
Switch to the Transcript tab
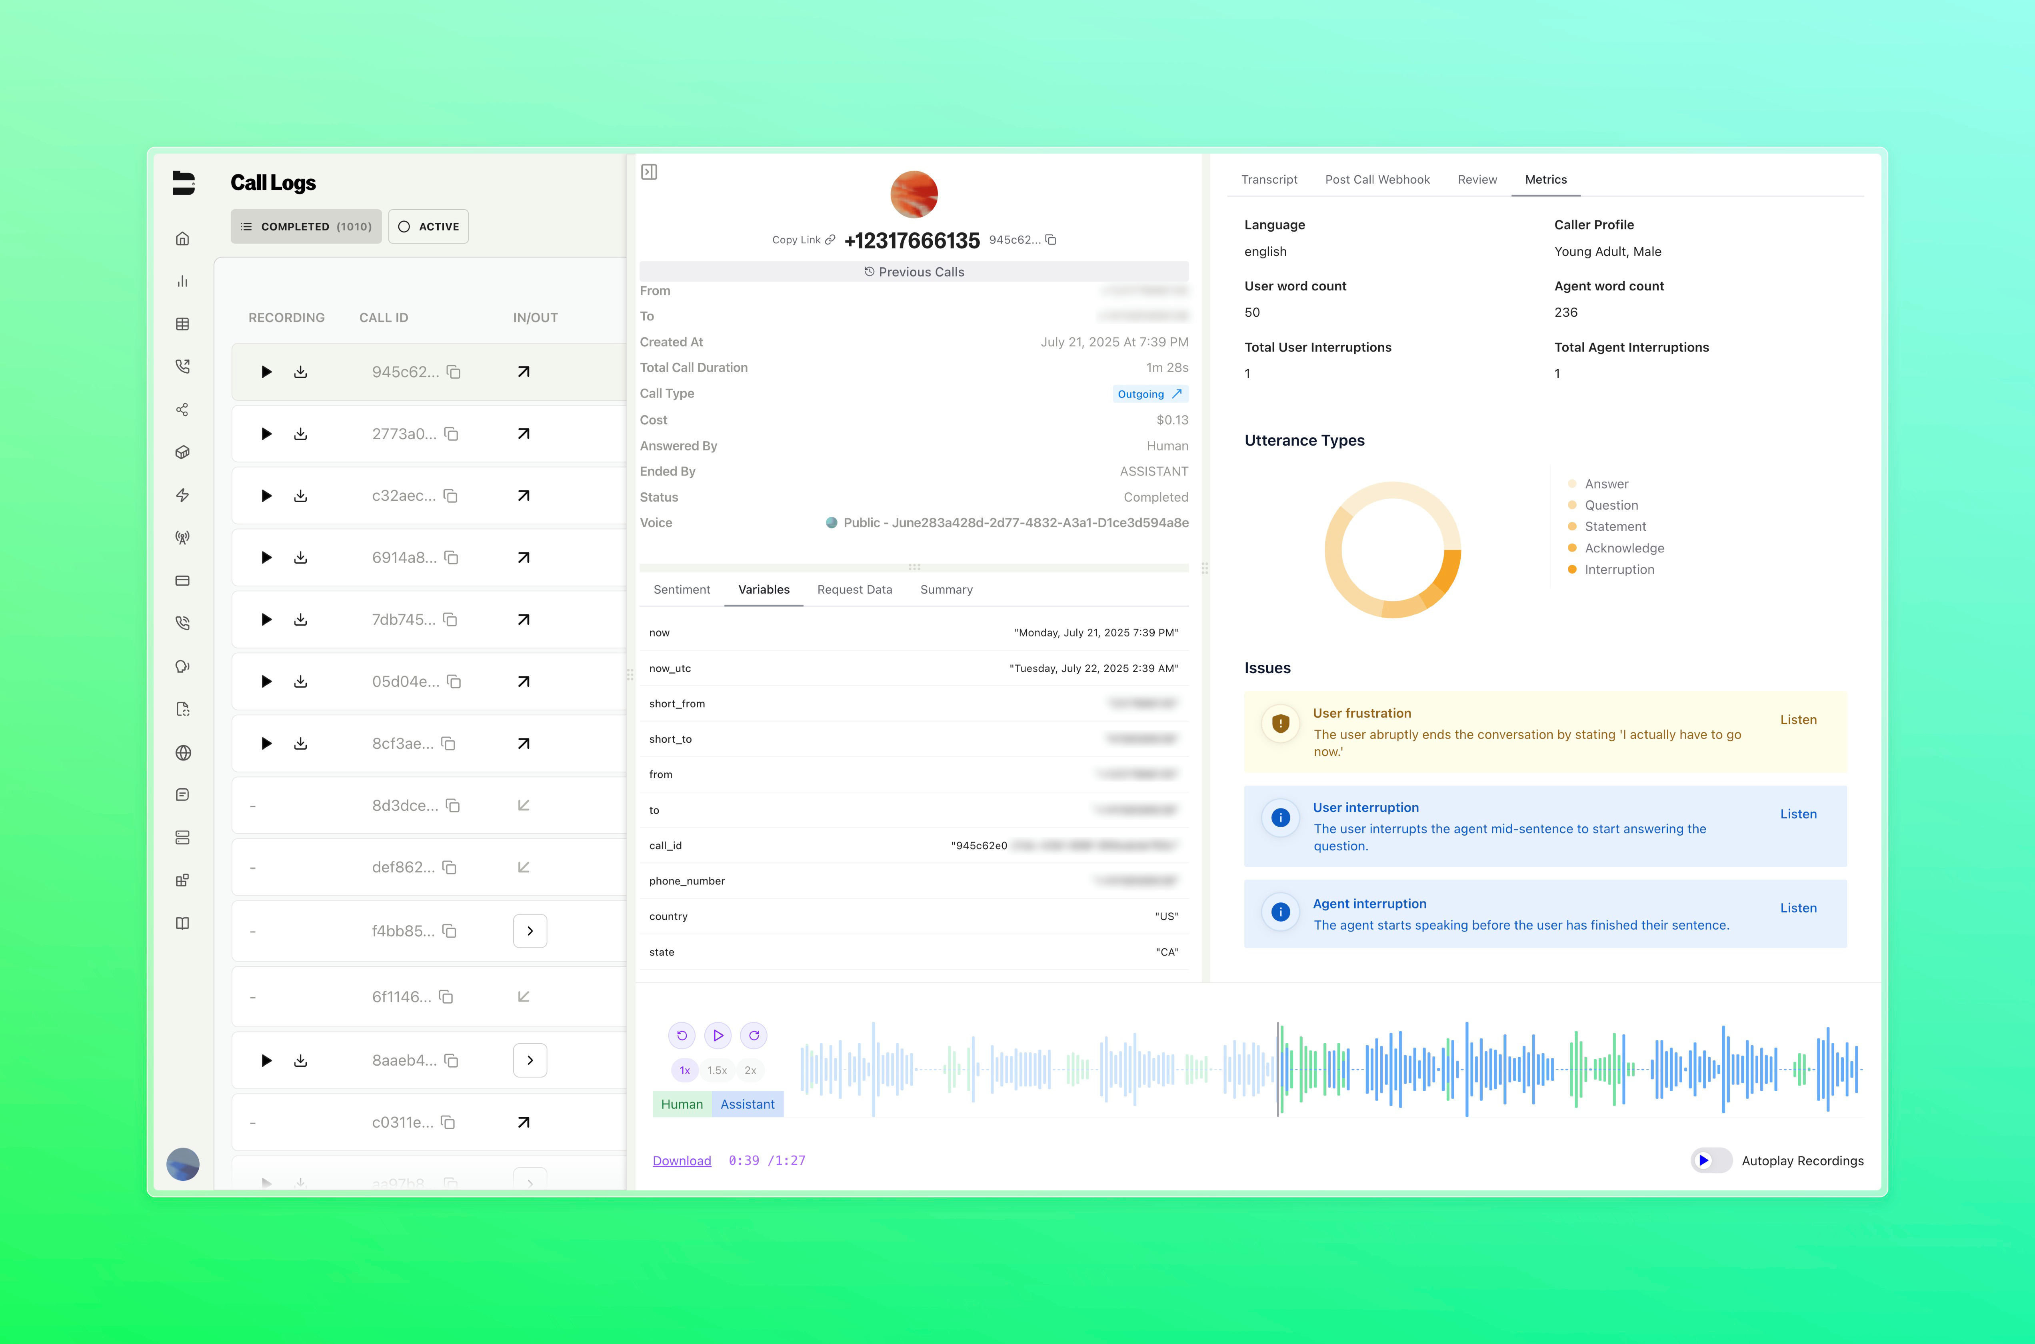pyautogui.click(x=1269, y=179)
